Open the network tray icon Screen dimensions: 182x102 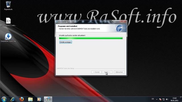[x=164, y=99]
